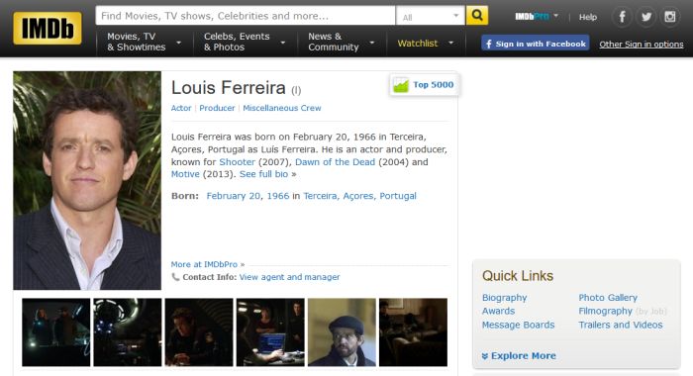Open the Dawn of the Dead link
This screenshot has width=693, height=376.
coord(335,162)
